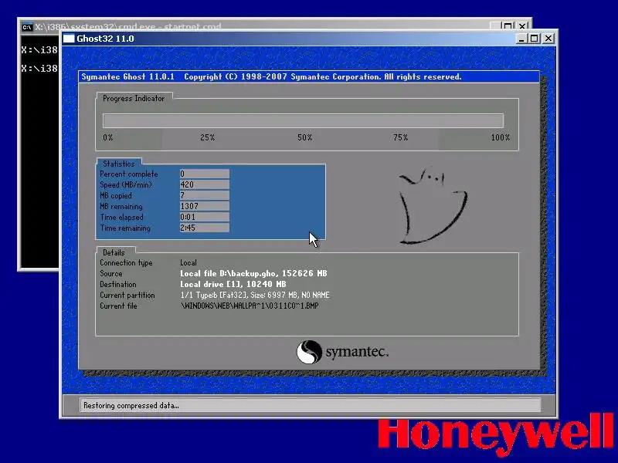
Task: Click the cmd window title bar icon
Action: point(27,27)
